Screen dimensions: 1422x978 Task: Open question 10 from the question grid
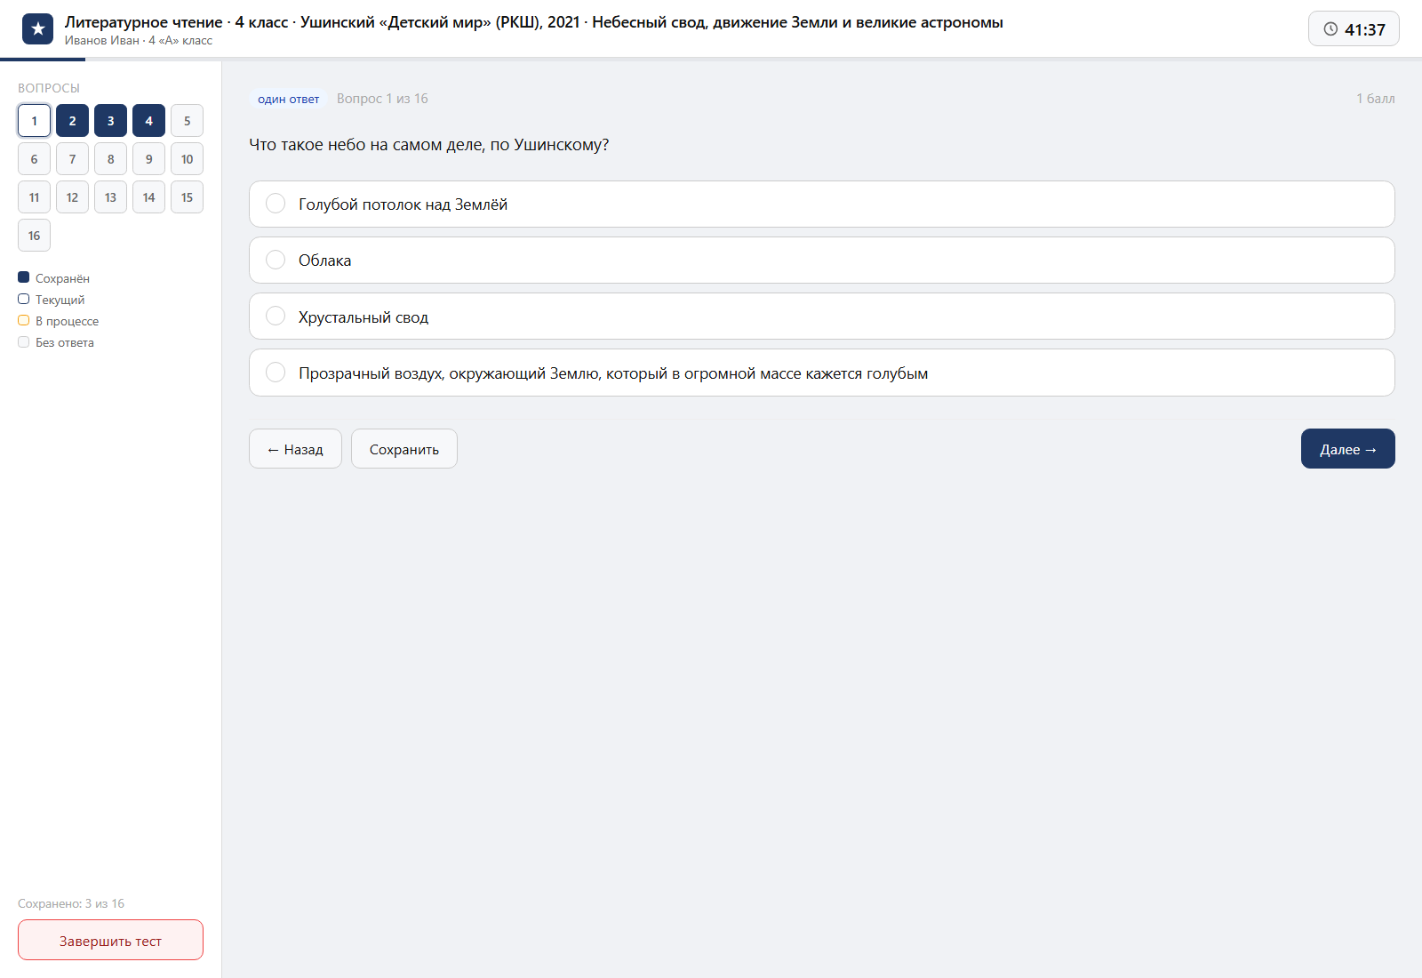pos(187,159)
